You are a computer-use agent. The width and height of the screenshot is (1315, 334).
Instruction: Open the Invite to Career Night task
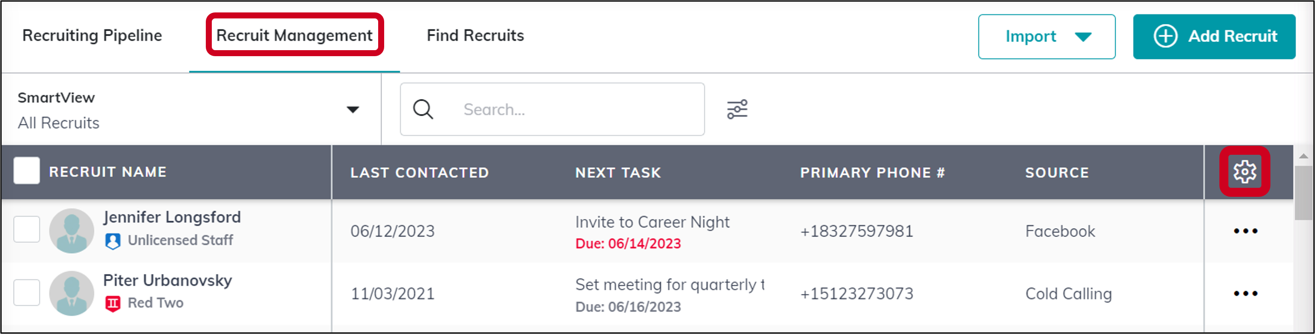click(x=653, y=222)
